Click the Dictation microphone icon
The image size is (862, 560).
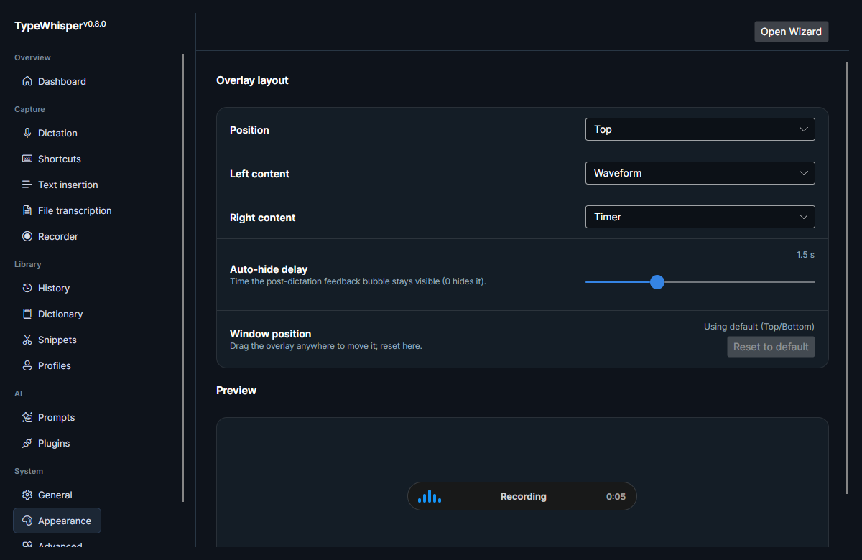click(27, 133)
